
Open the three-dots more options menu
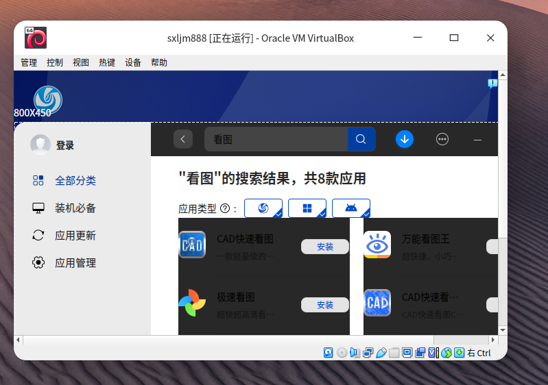(x=442, y=139)
